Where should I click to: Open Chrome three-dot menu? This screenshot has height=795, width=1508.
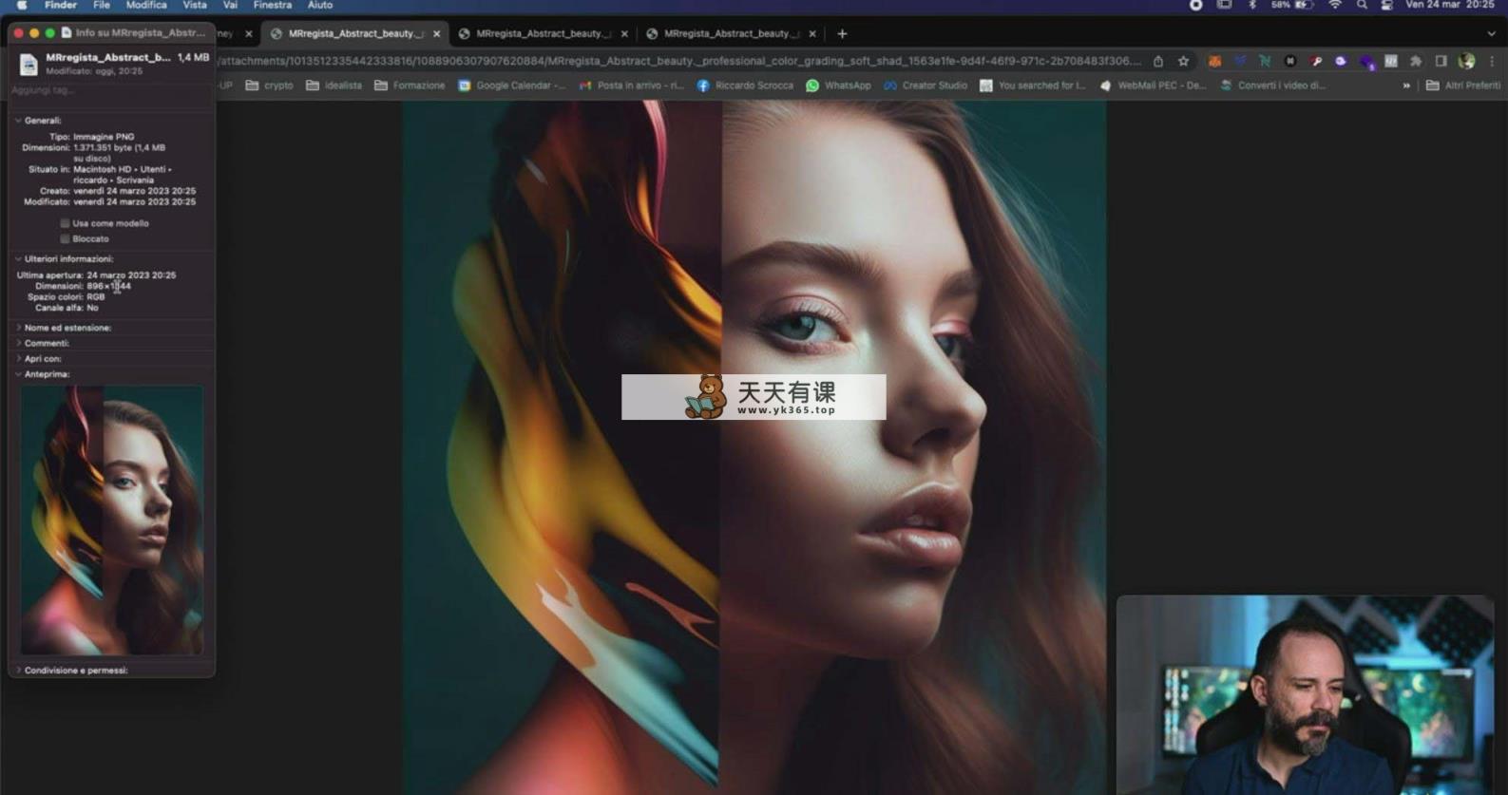pyautogui.click(x=1492, y=61)
